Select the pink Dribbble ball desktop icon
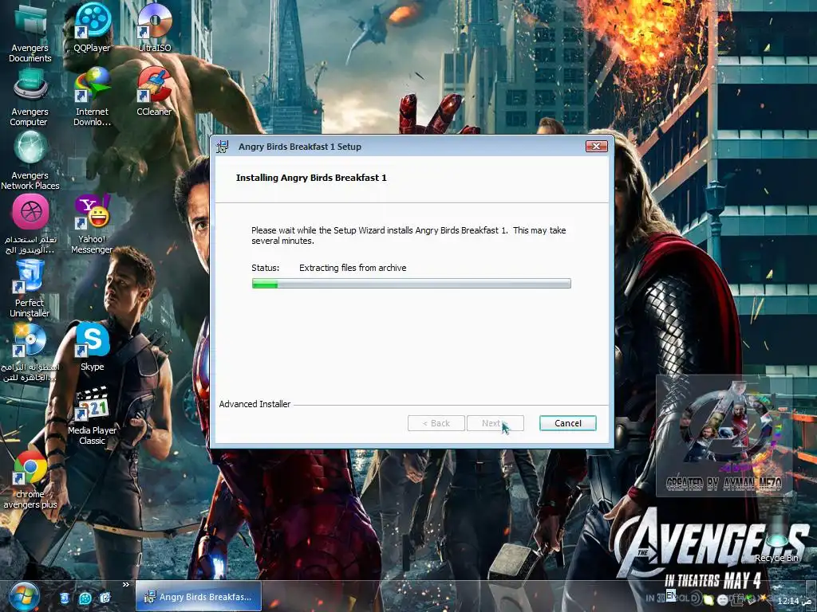Viewport: 817px width, 612px height. 30,212
